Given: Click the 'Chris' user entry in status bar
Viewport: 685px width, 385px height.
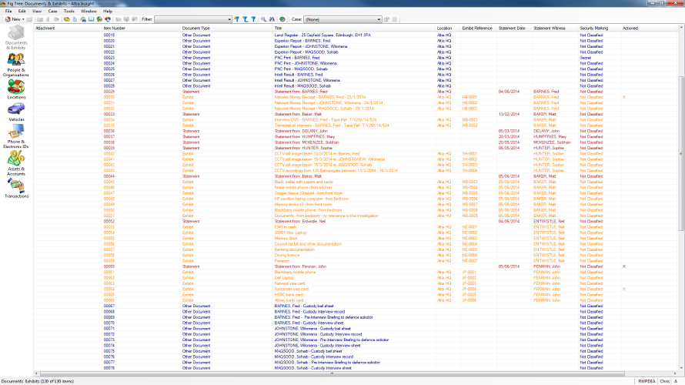Looking at the screenshot, I should click(x=664, y=381).
